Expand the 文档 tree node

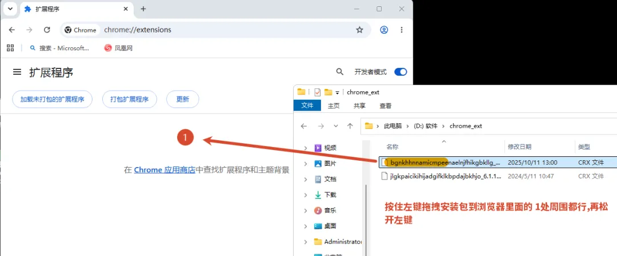(305, 179)
